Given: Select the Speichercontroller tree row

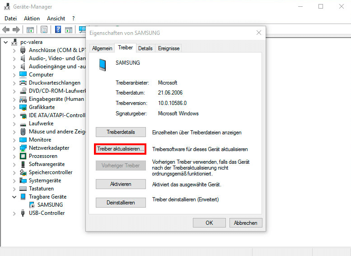Looking at the screenshot, I should 51,172.
